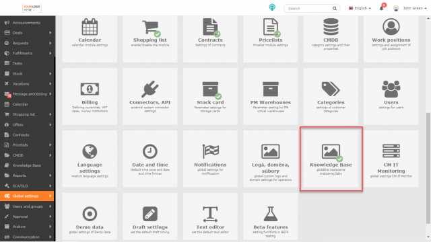Click the scrollbar up arrow
This screenshot has height=242, width=431.
coord(428,18)
